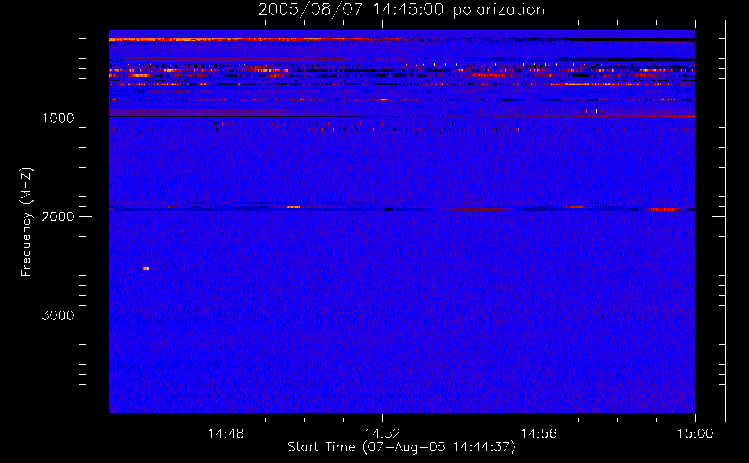Click the 'Start Time (07-Aug-05 14:44:37)' label
Screen dimensions: 749x463
tap(401, 447)
